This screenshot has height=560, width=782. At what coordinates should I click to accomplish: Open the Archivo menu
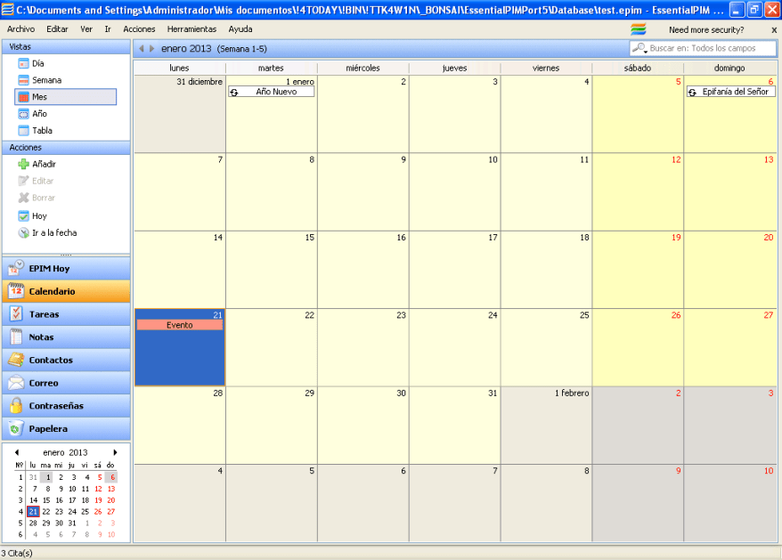coord(20,29)
